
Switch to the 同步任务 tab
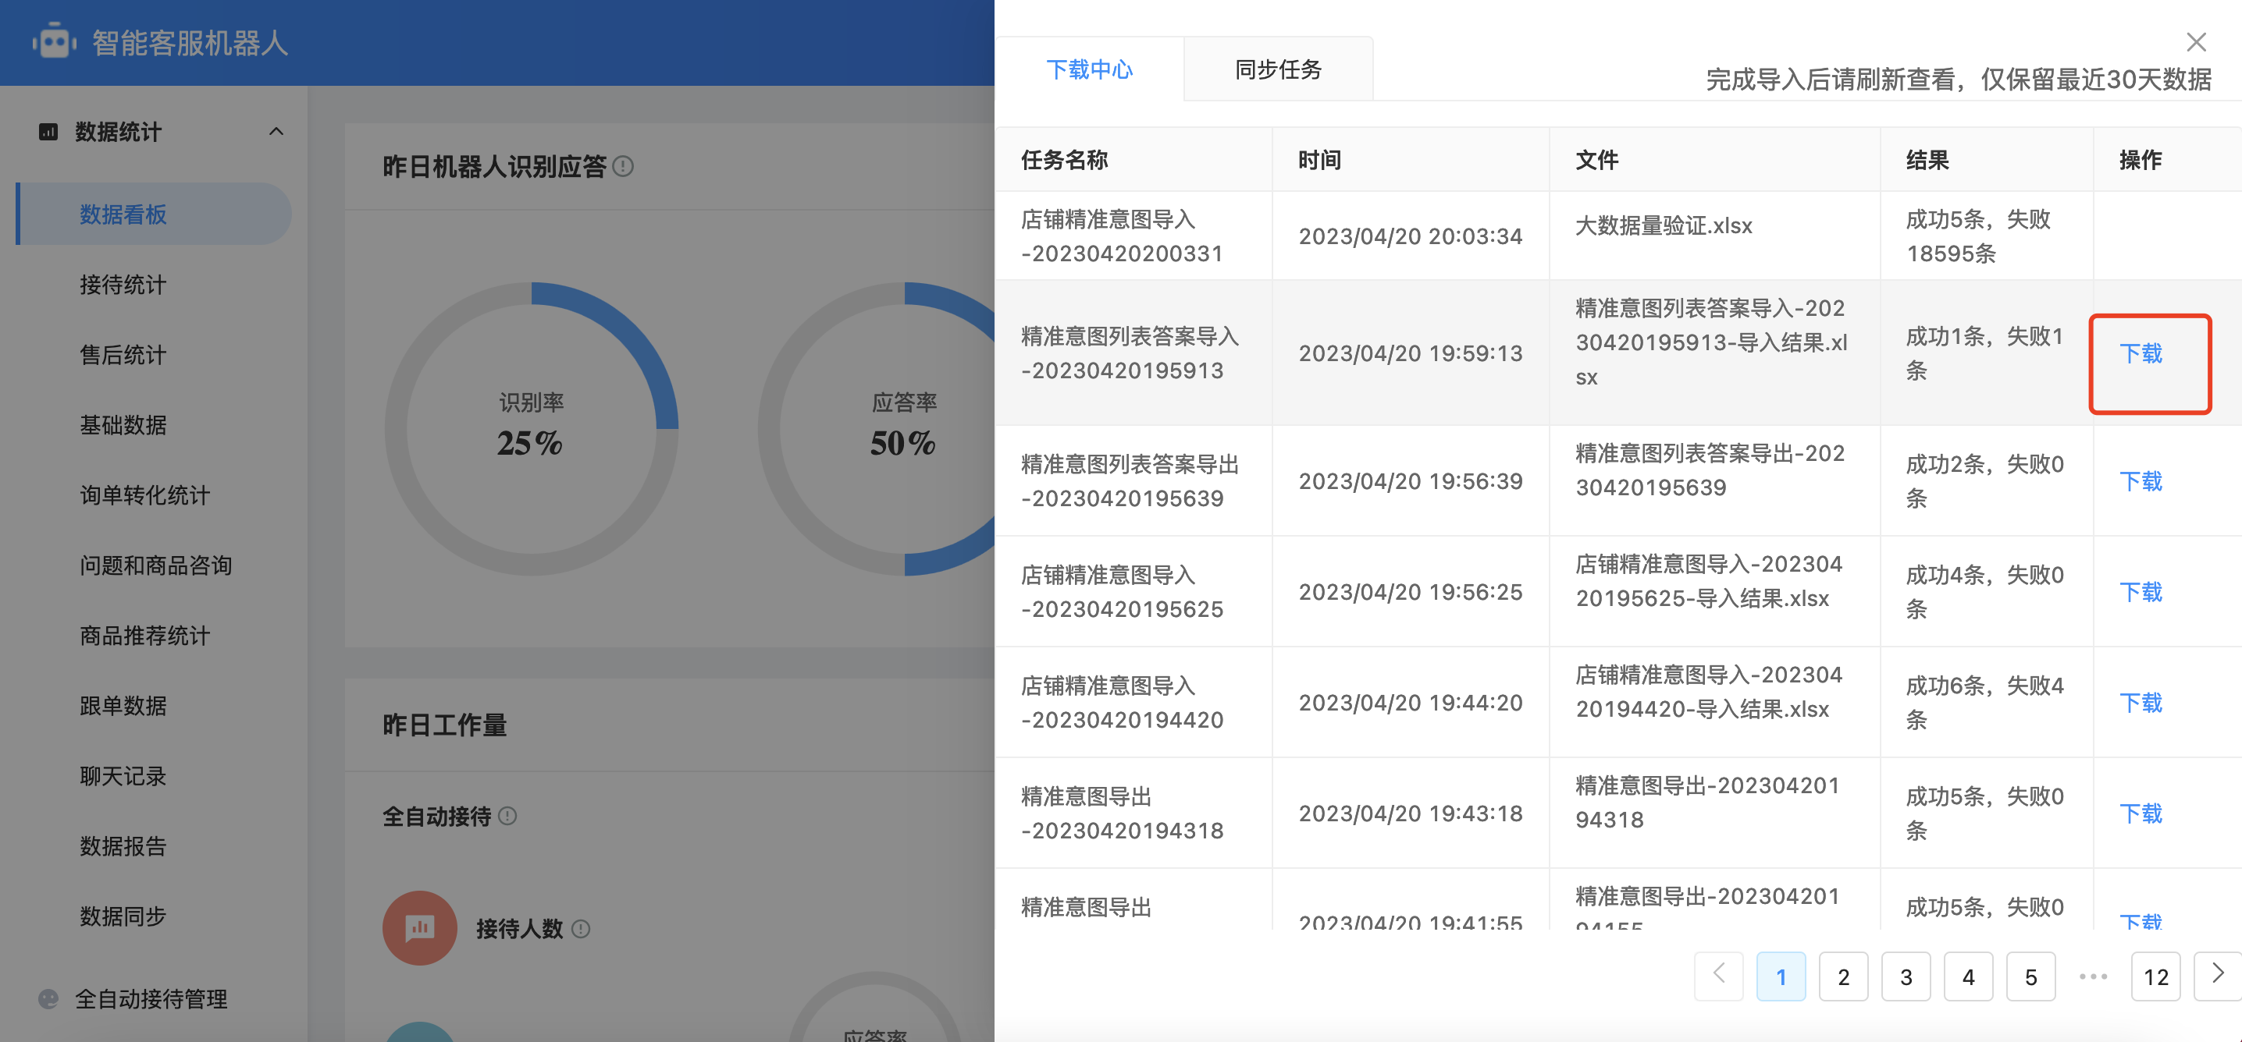point(1278,69)
